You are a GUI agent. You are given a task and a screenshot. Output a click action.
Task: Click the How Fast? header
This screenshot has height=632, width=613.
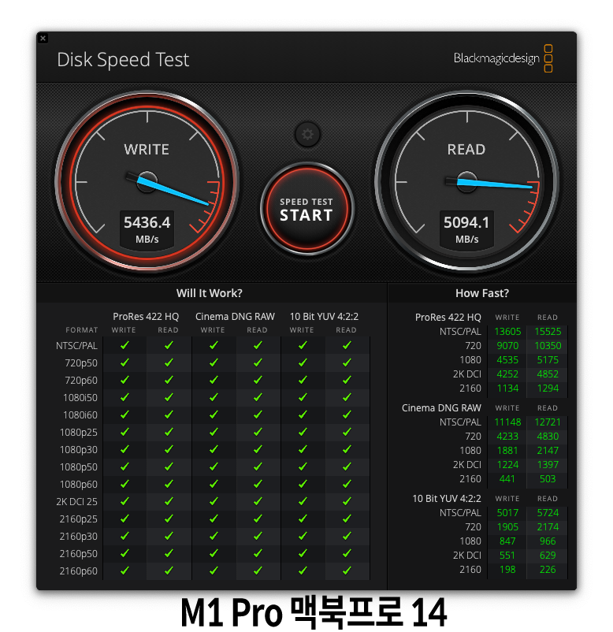pyautogui.click(x=482, y=293)
